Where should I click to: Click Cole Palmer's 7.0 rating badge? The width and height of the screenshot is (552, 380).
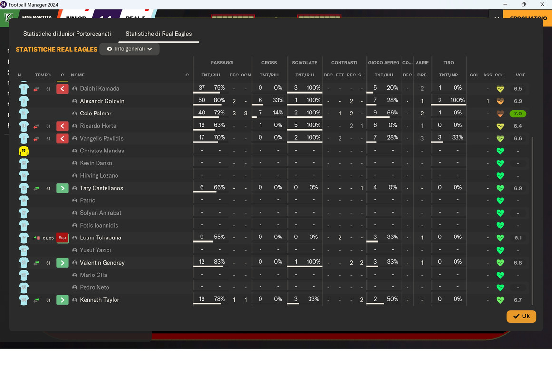518,114
